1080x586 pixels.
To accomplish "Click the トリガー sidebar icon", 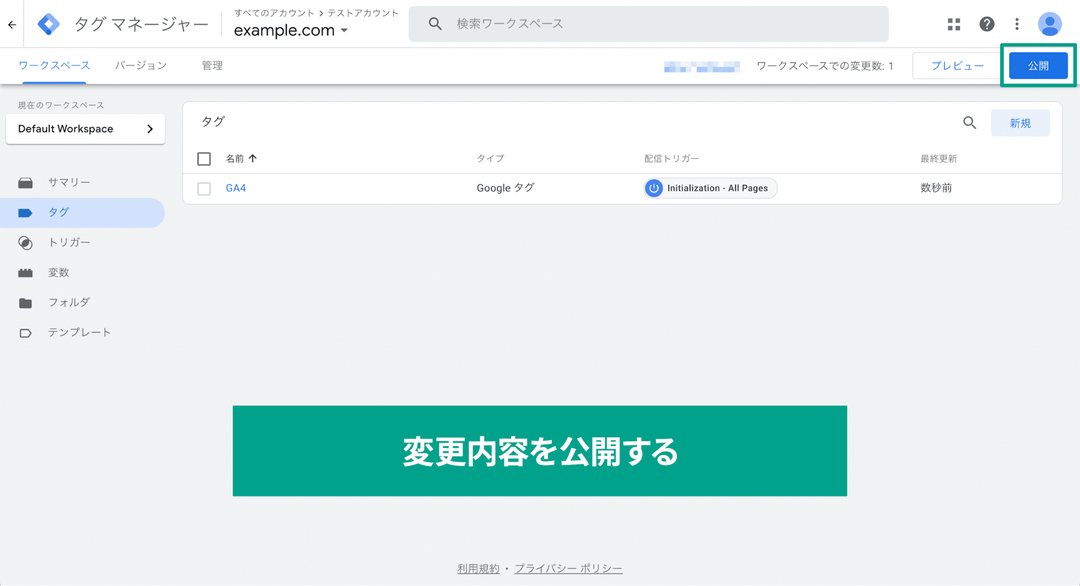I will 25,243.
